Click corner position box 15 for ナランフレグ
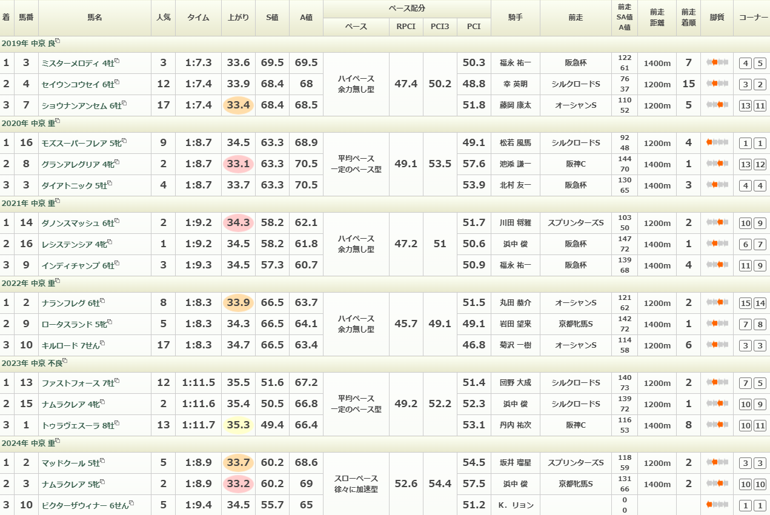This screenshot has height=515, width=770. 746,303
